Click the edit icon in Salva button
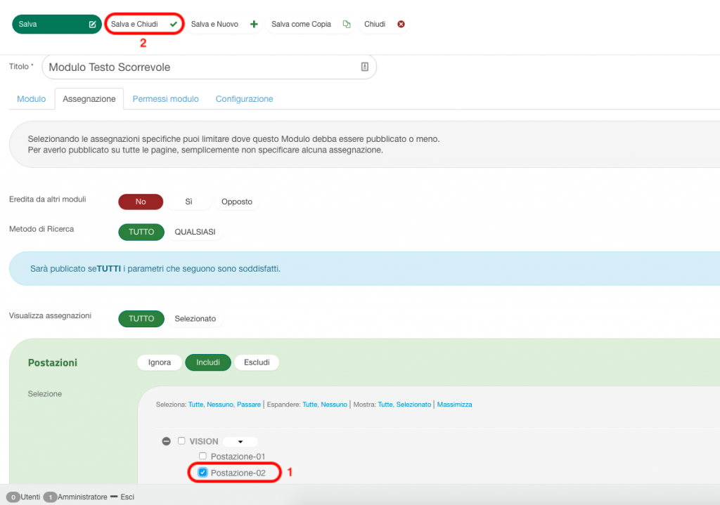The image size is (720, 505). click(92, 25)
